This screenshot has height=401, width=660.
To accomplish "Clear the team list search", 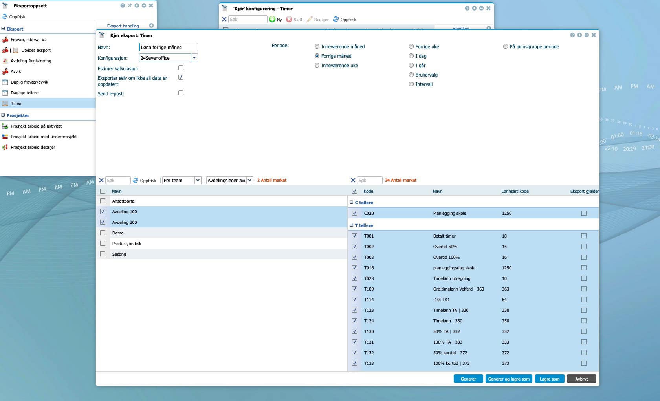I will [x=101, y=180].
